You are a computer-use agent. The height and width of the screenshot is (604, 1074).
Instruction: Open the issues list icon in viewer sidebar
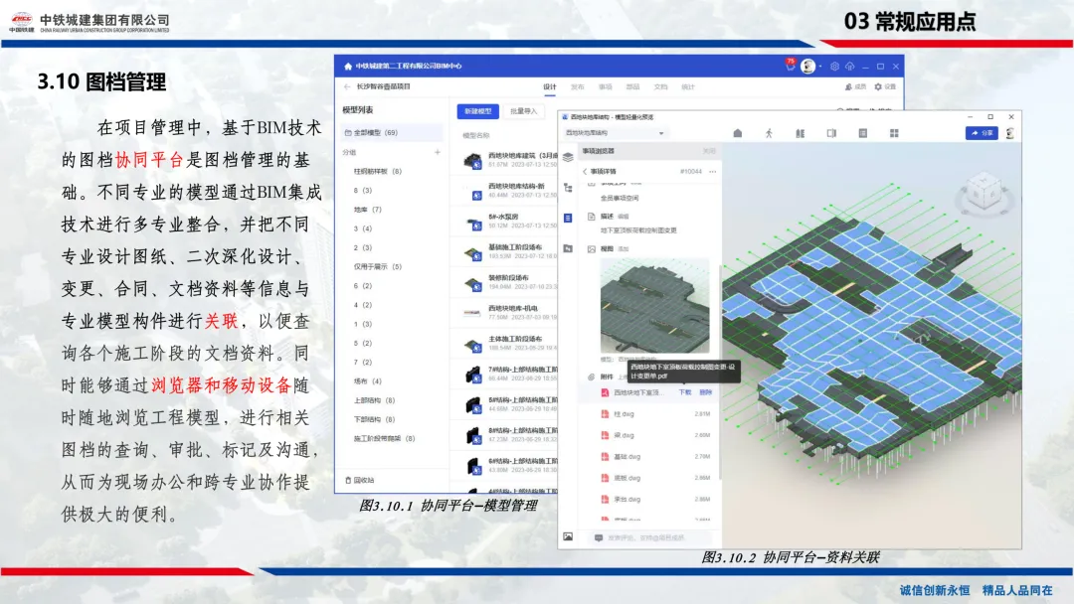pyautogui.click(x=568, y=219)
